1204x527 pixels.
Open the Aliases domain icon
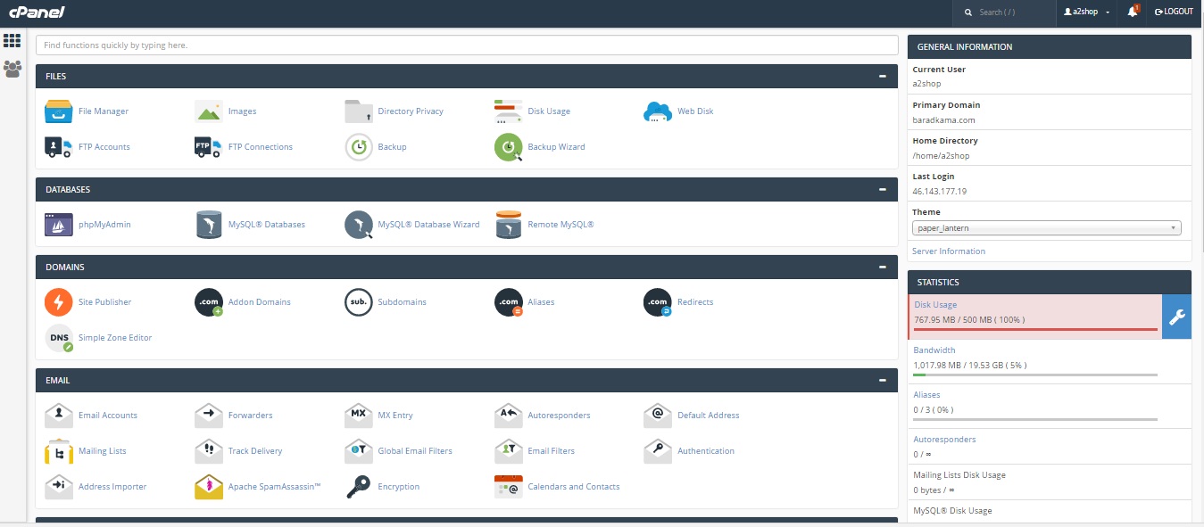pos(509,302)
